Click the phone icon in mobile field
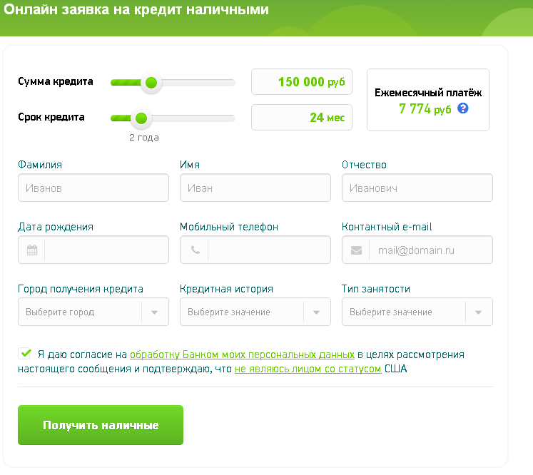This screenshot has width=533, height=475. pyautogui.click(x=194, y=250)
